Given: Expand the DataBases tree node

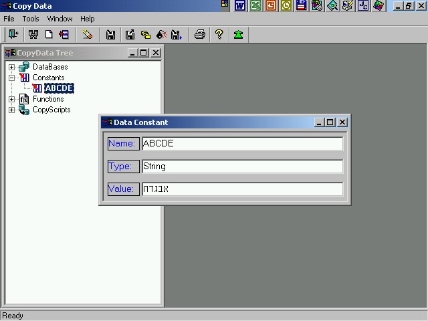Looking at the screenshot, I should coord(11,67).
